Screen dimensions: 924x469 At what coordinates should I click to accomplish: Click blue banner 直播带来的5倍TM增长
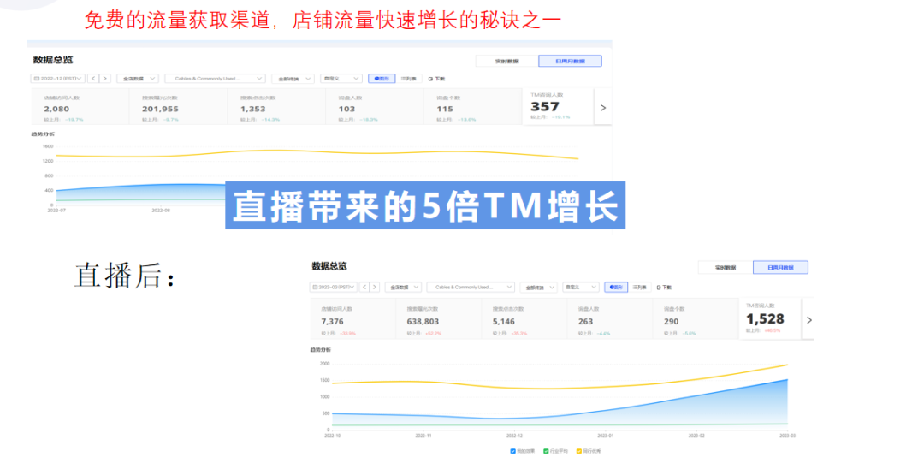(425, 205)
